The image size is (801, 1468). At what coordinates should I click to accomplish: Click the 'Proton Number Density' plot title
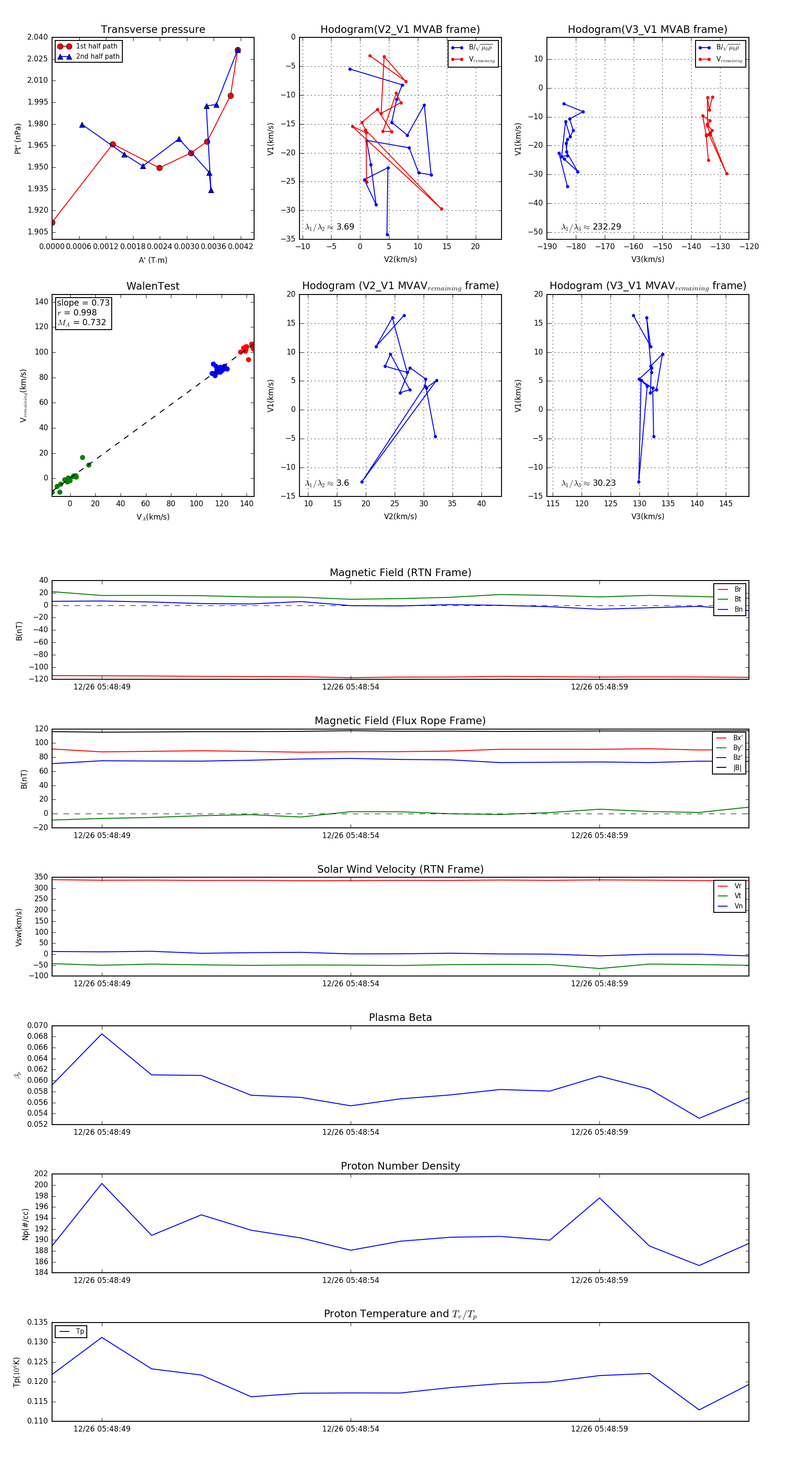coord(400,1166)
